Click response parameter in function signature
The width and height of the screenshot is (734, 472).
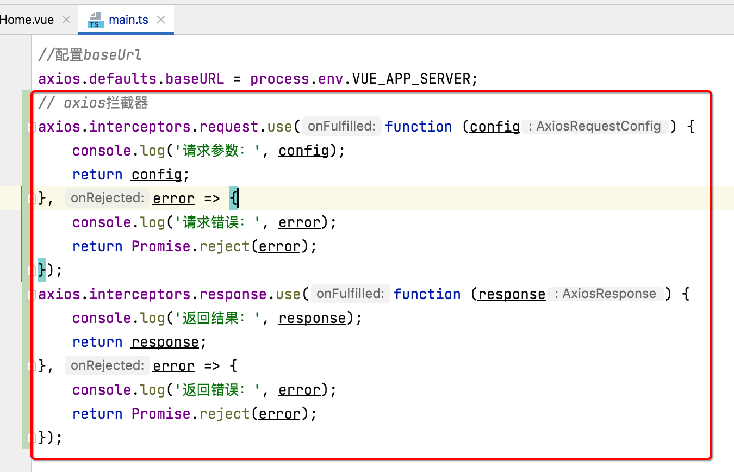point(512,294)
